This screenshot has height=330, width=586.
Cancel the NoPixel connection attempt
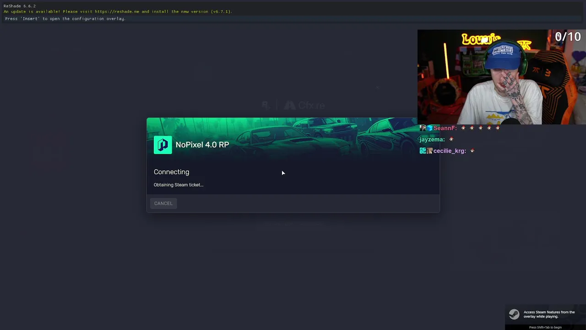[163, 203]
